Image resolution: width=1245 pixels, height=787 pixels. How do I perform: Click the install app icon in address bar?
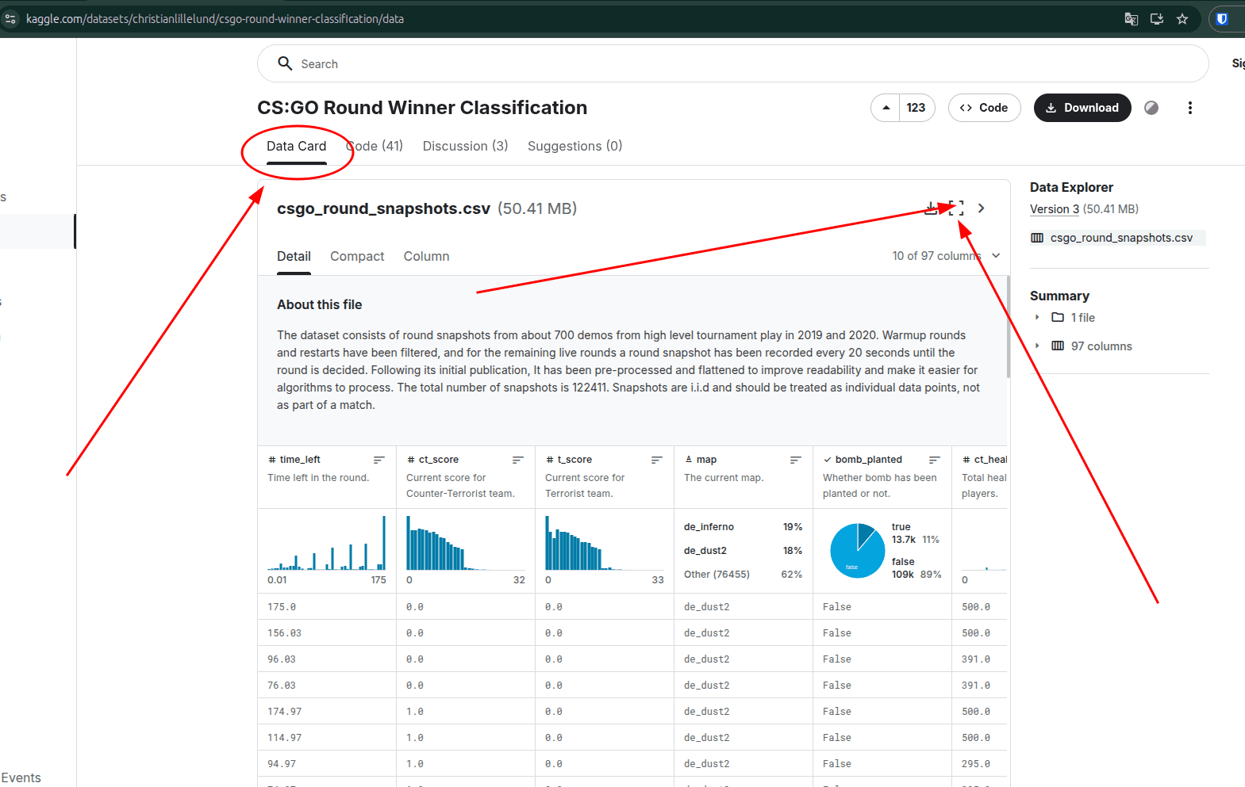pyautogui.click(x=1157, y=19)
